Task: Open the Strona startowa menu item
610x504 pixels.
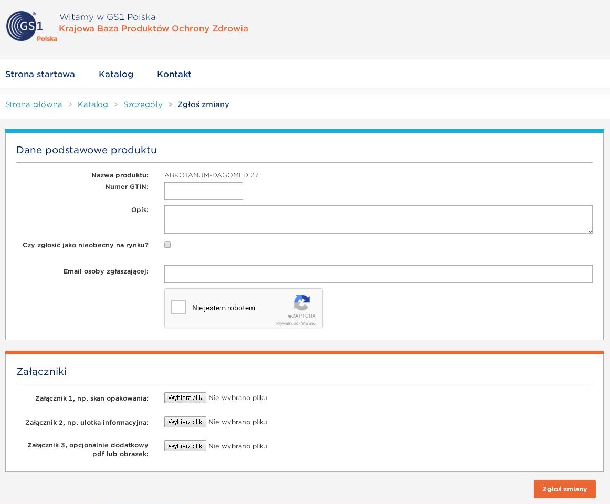Action: (40, 74)
